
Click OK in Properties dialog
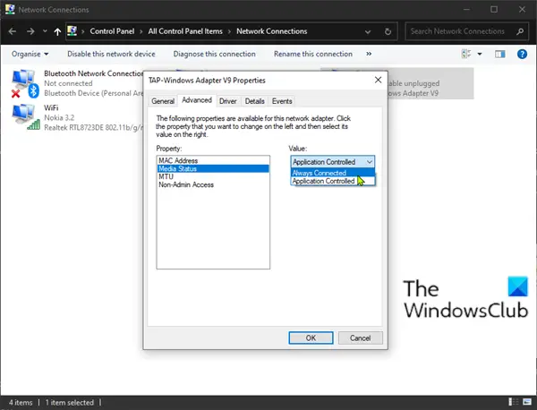click(311, 337)
